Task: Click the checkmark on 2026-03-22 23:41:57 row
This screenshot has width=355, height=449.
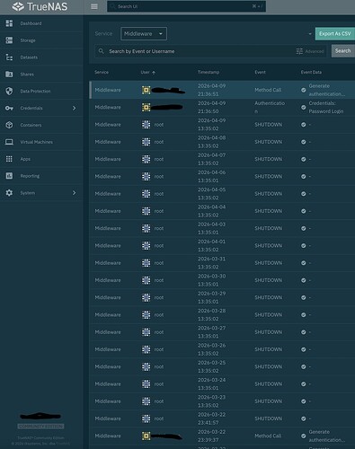Action: [x=304, y=418]
